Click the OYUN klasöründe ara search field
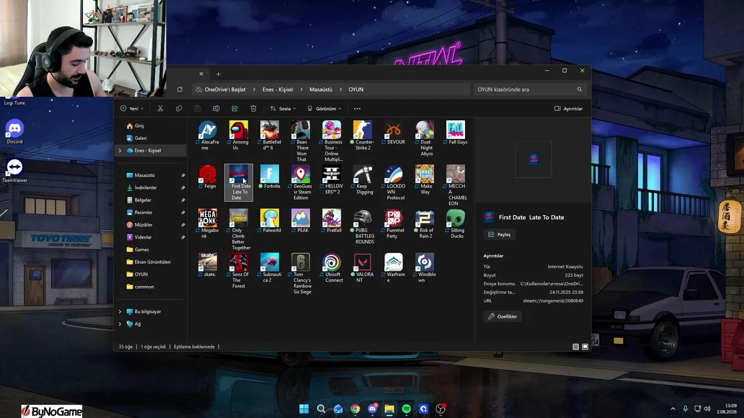The image size is (744, 418). point(530,89)
